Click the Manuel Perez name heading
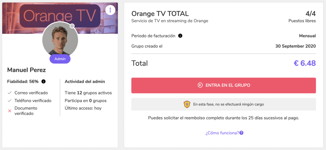 coord(27,70)
